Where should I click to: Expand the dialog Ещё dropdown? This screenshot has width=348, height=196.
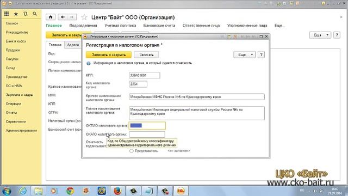[245, 54]
